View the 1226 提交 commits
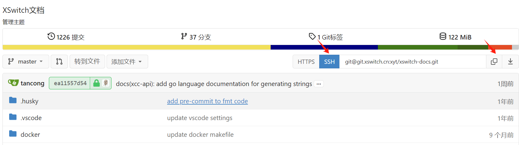Viewport: 519px width, 145px height. click(66, 37)
